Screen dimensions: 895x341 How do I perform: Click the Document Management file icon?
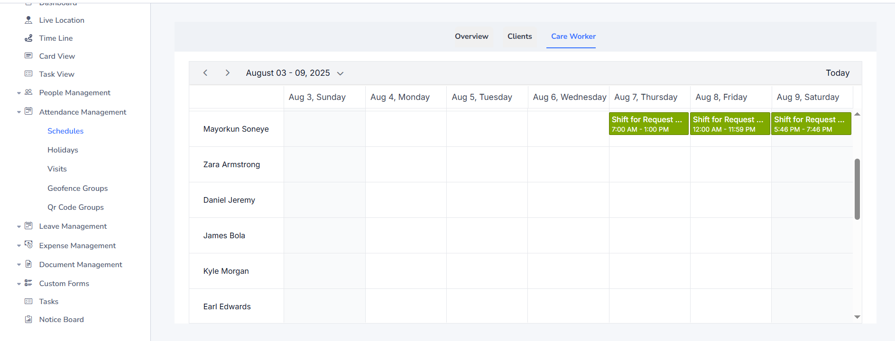[x=28, y=264]
